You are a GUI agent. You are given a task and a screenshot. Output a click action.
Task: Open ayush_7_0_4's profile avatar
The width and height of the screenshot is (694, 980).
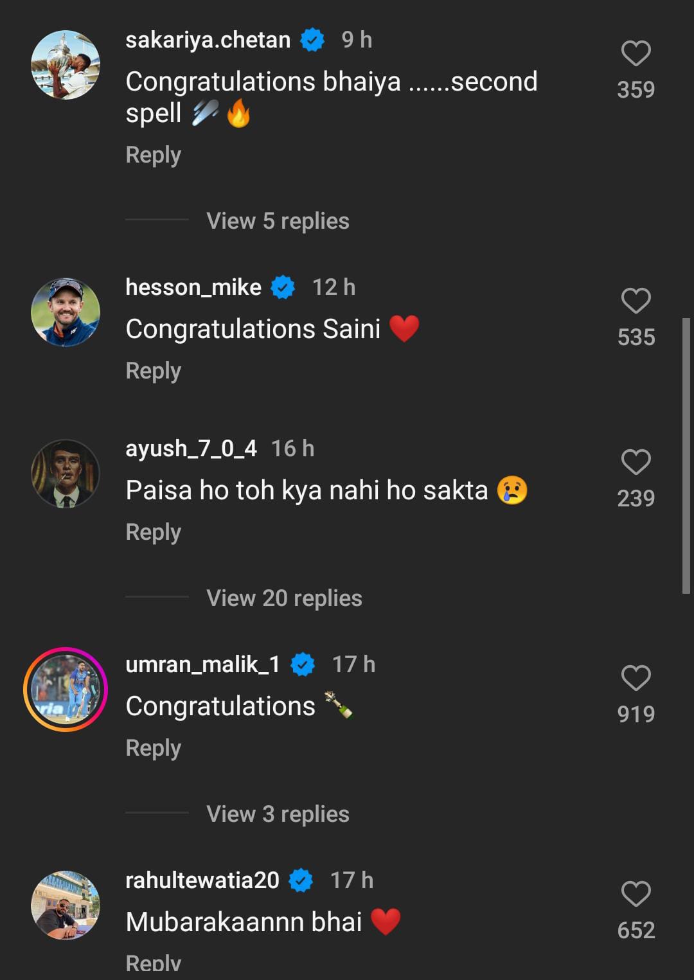pos(66,474)
